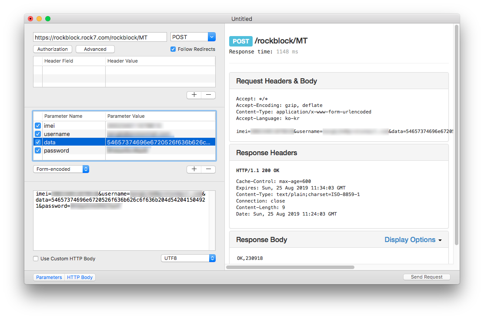Select the imei parameter name
The image size is (484, 319).
pyautogui.click(x=50, y=126)
